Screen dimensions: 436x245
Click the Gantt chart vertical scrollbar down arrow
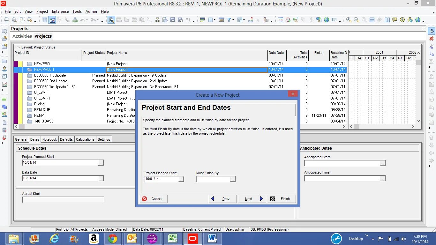pos(418,121)
